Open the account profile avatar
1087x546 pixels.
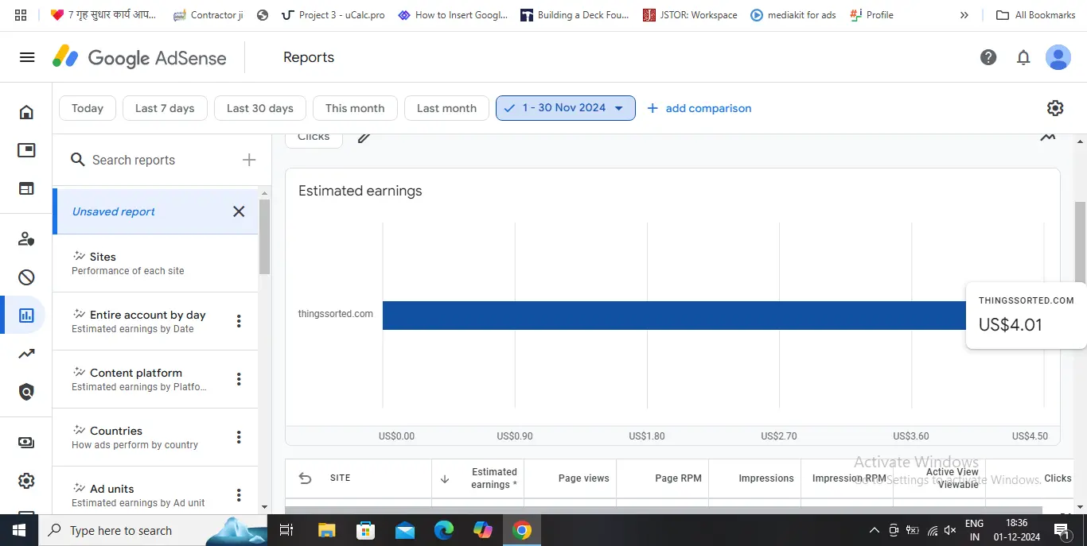click(x=1058, y=57)
